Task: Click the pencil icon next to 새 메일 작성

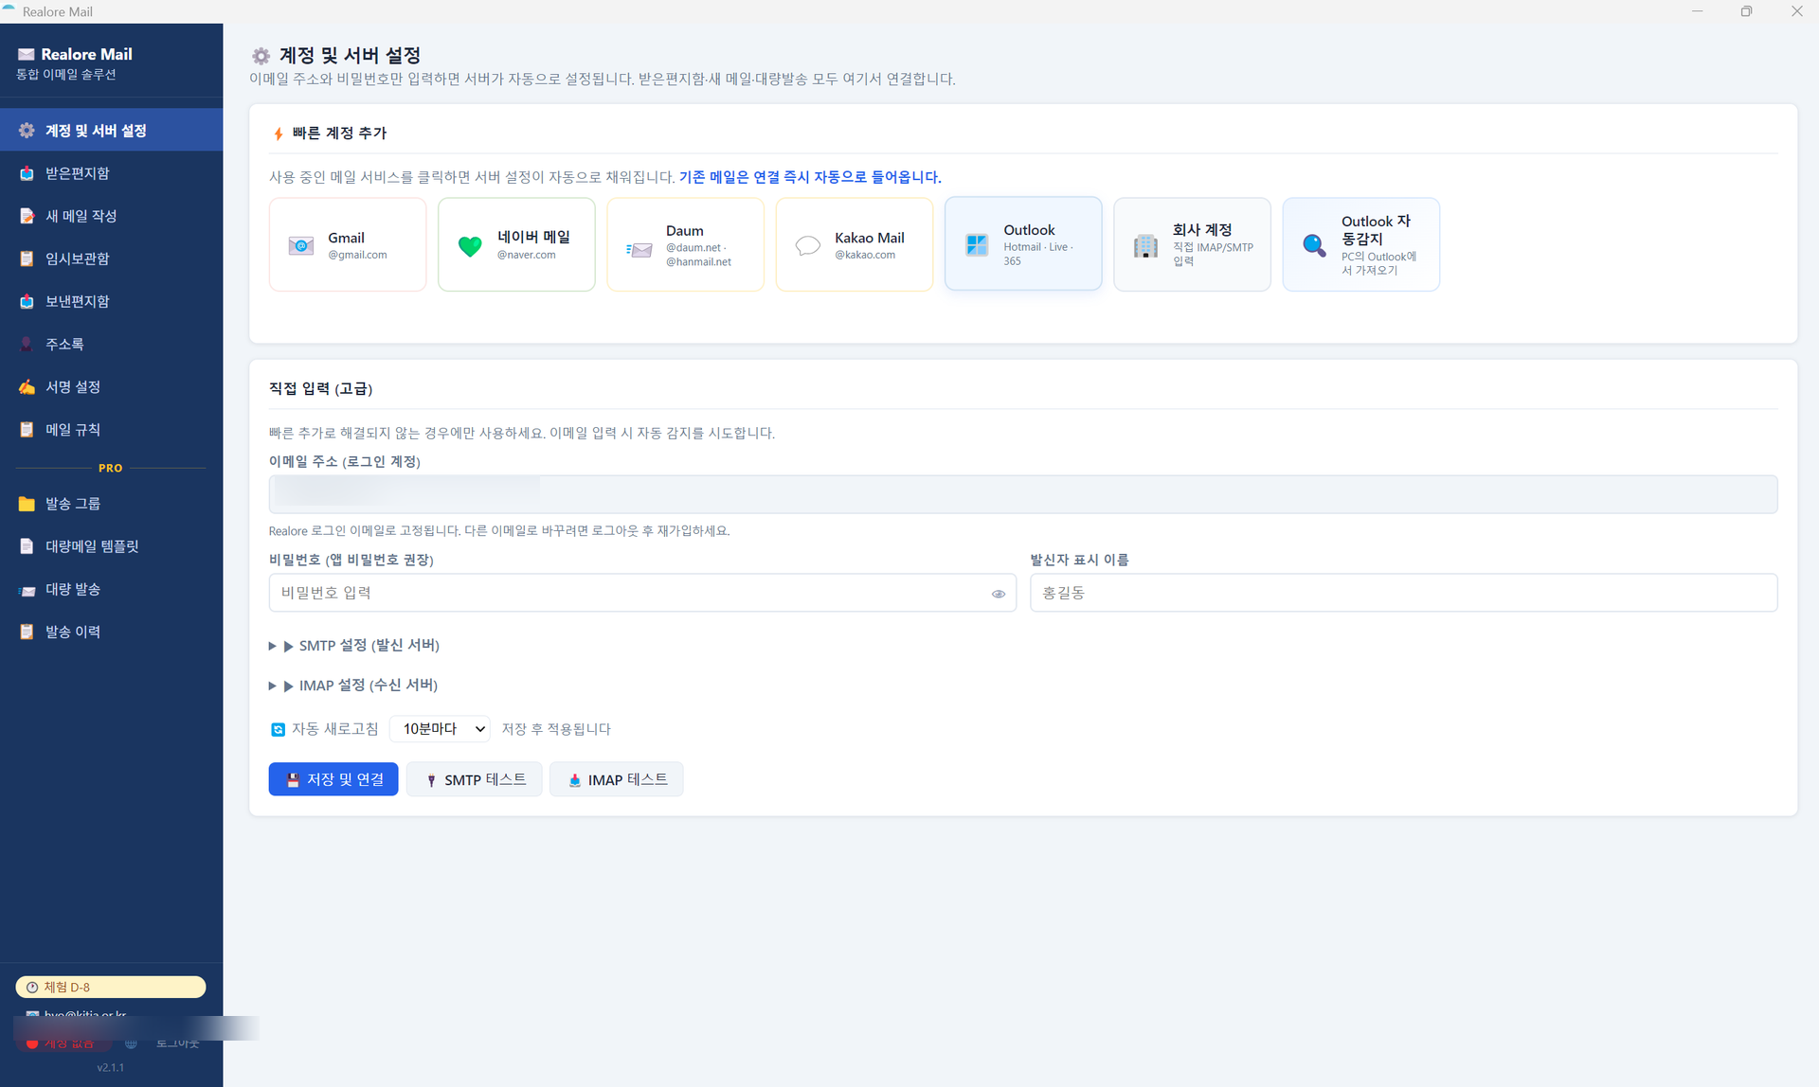Action: point(27,216)
